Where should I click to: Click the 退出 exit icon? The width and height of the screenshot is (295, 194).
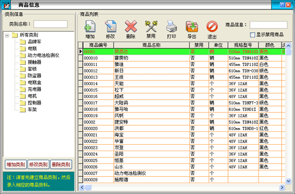click(x=212, y=26)
